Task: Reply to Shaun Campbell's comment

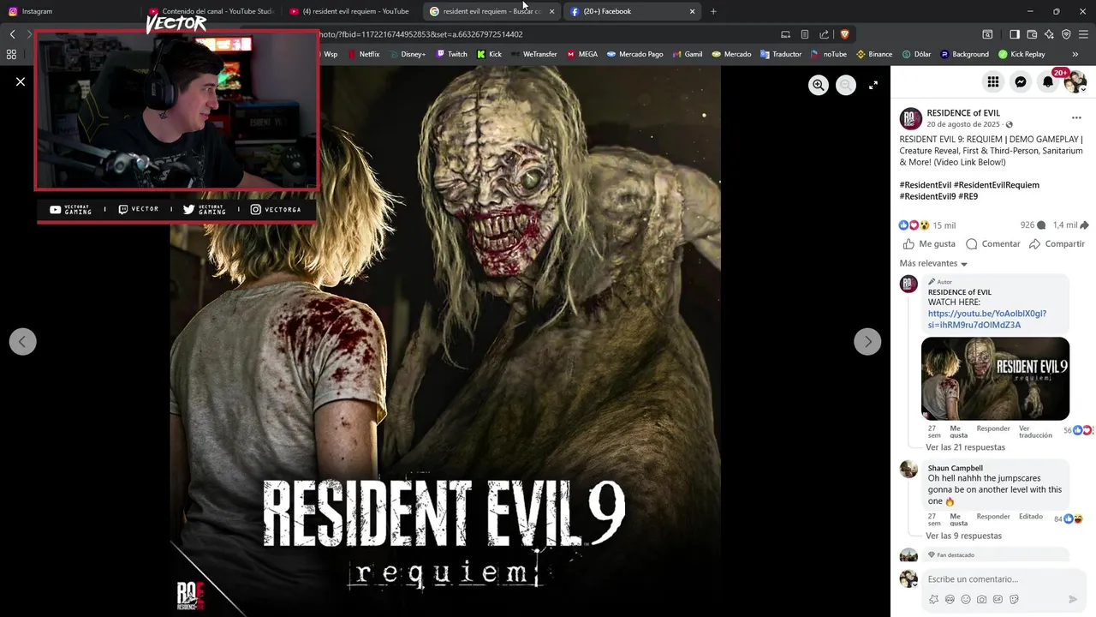Action: 993,517
